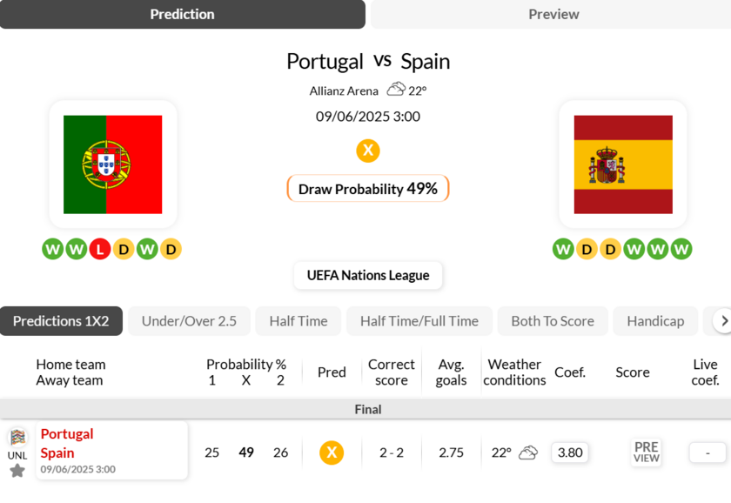The image size is (731, 503).
Task: Click the cloud icon in weather conditions column
Action: (528, 453)
